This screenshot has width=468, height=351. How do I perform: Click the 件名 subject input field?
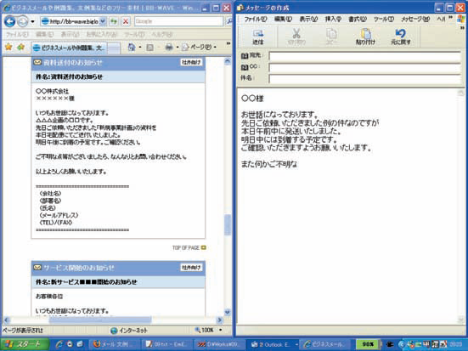tap(364, 78)
